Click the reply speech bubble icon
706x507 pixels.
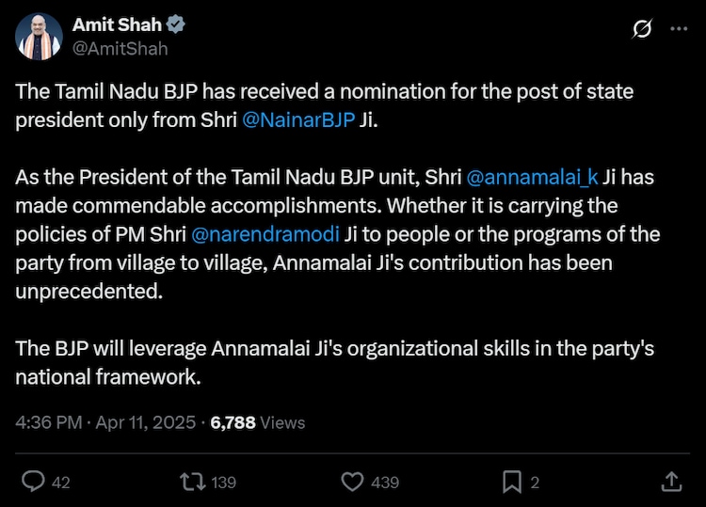[34, 482]
